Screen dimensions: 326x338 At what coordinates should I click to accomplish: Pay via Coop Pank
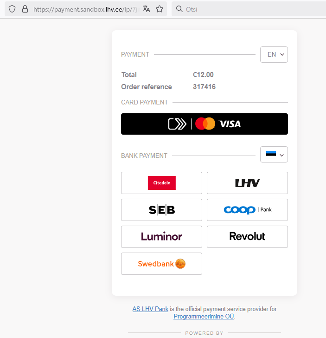(247, 210)
